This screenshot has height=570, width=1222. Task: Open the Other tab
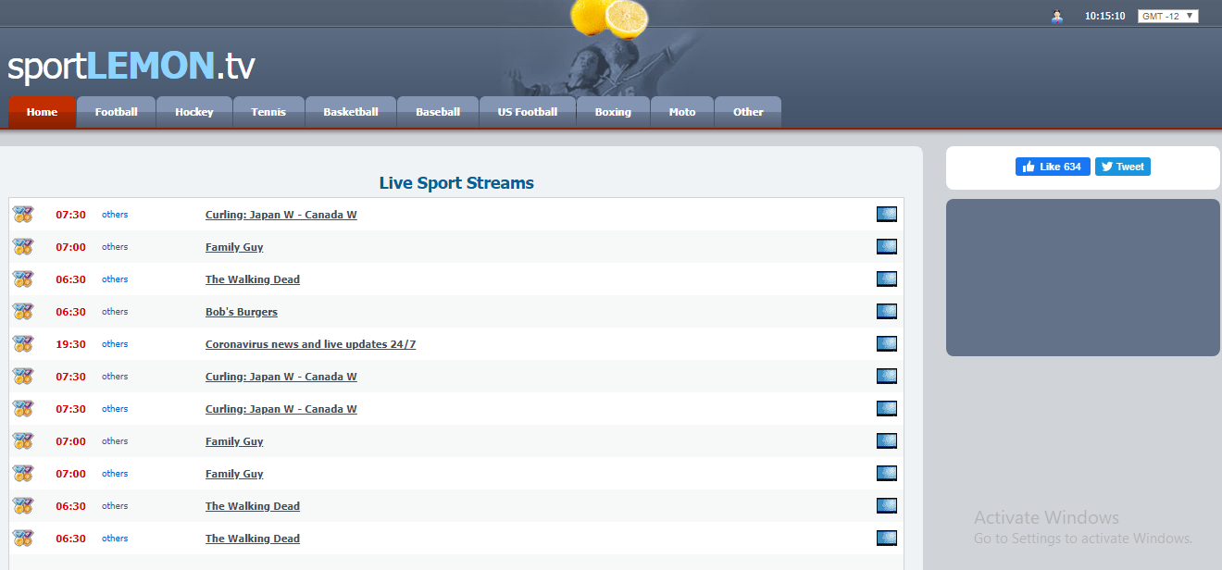tap(748, 112)
